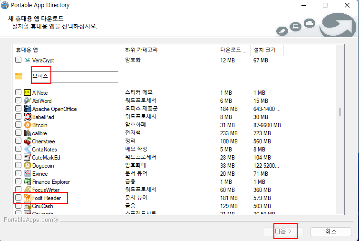Click the FocusWriter icon
Image resolution: width=359 pixels, height=241 pixels.
[x=28, y=190]
